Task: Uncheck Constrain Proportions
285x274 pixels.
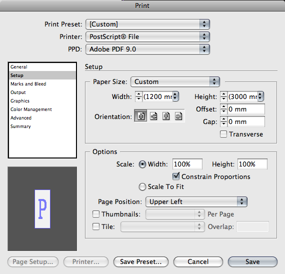Action: (176, 176)
